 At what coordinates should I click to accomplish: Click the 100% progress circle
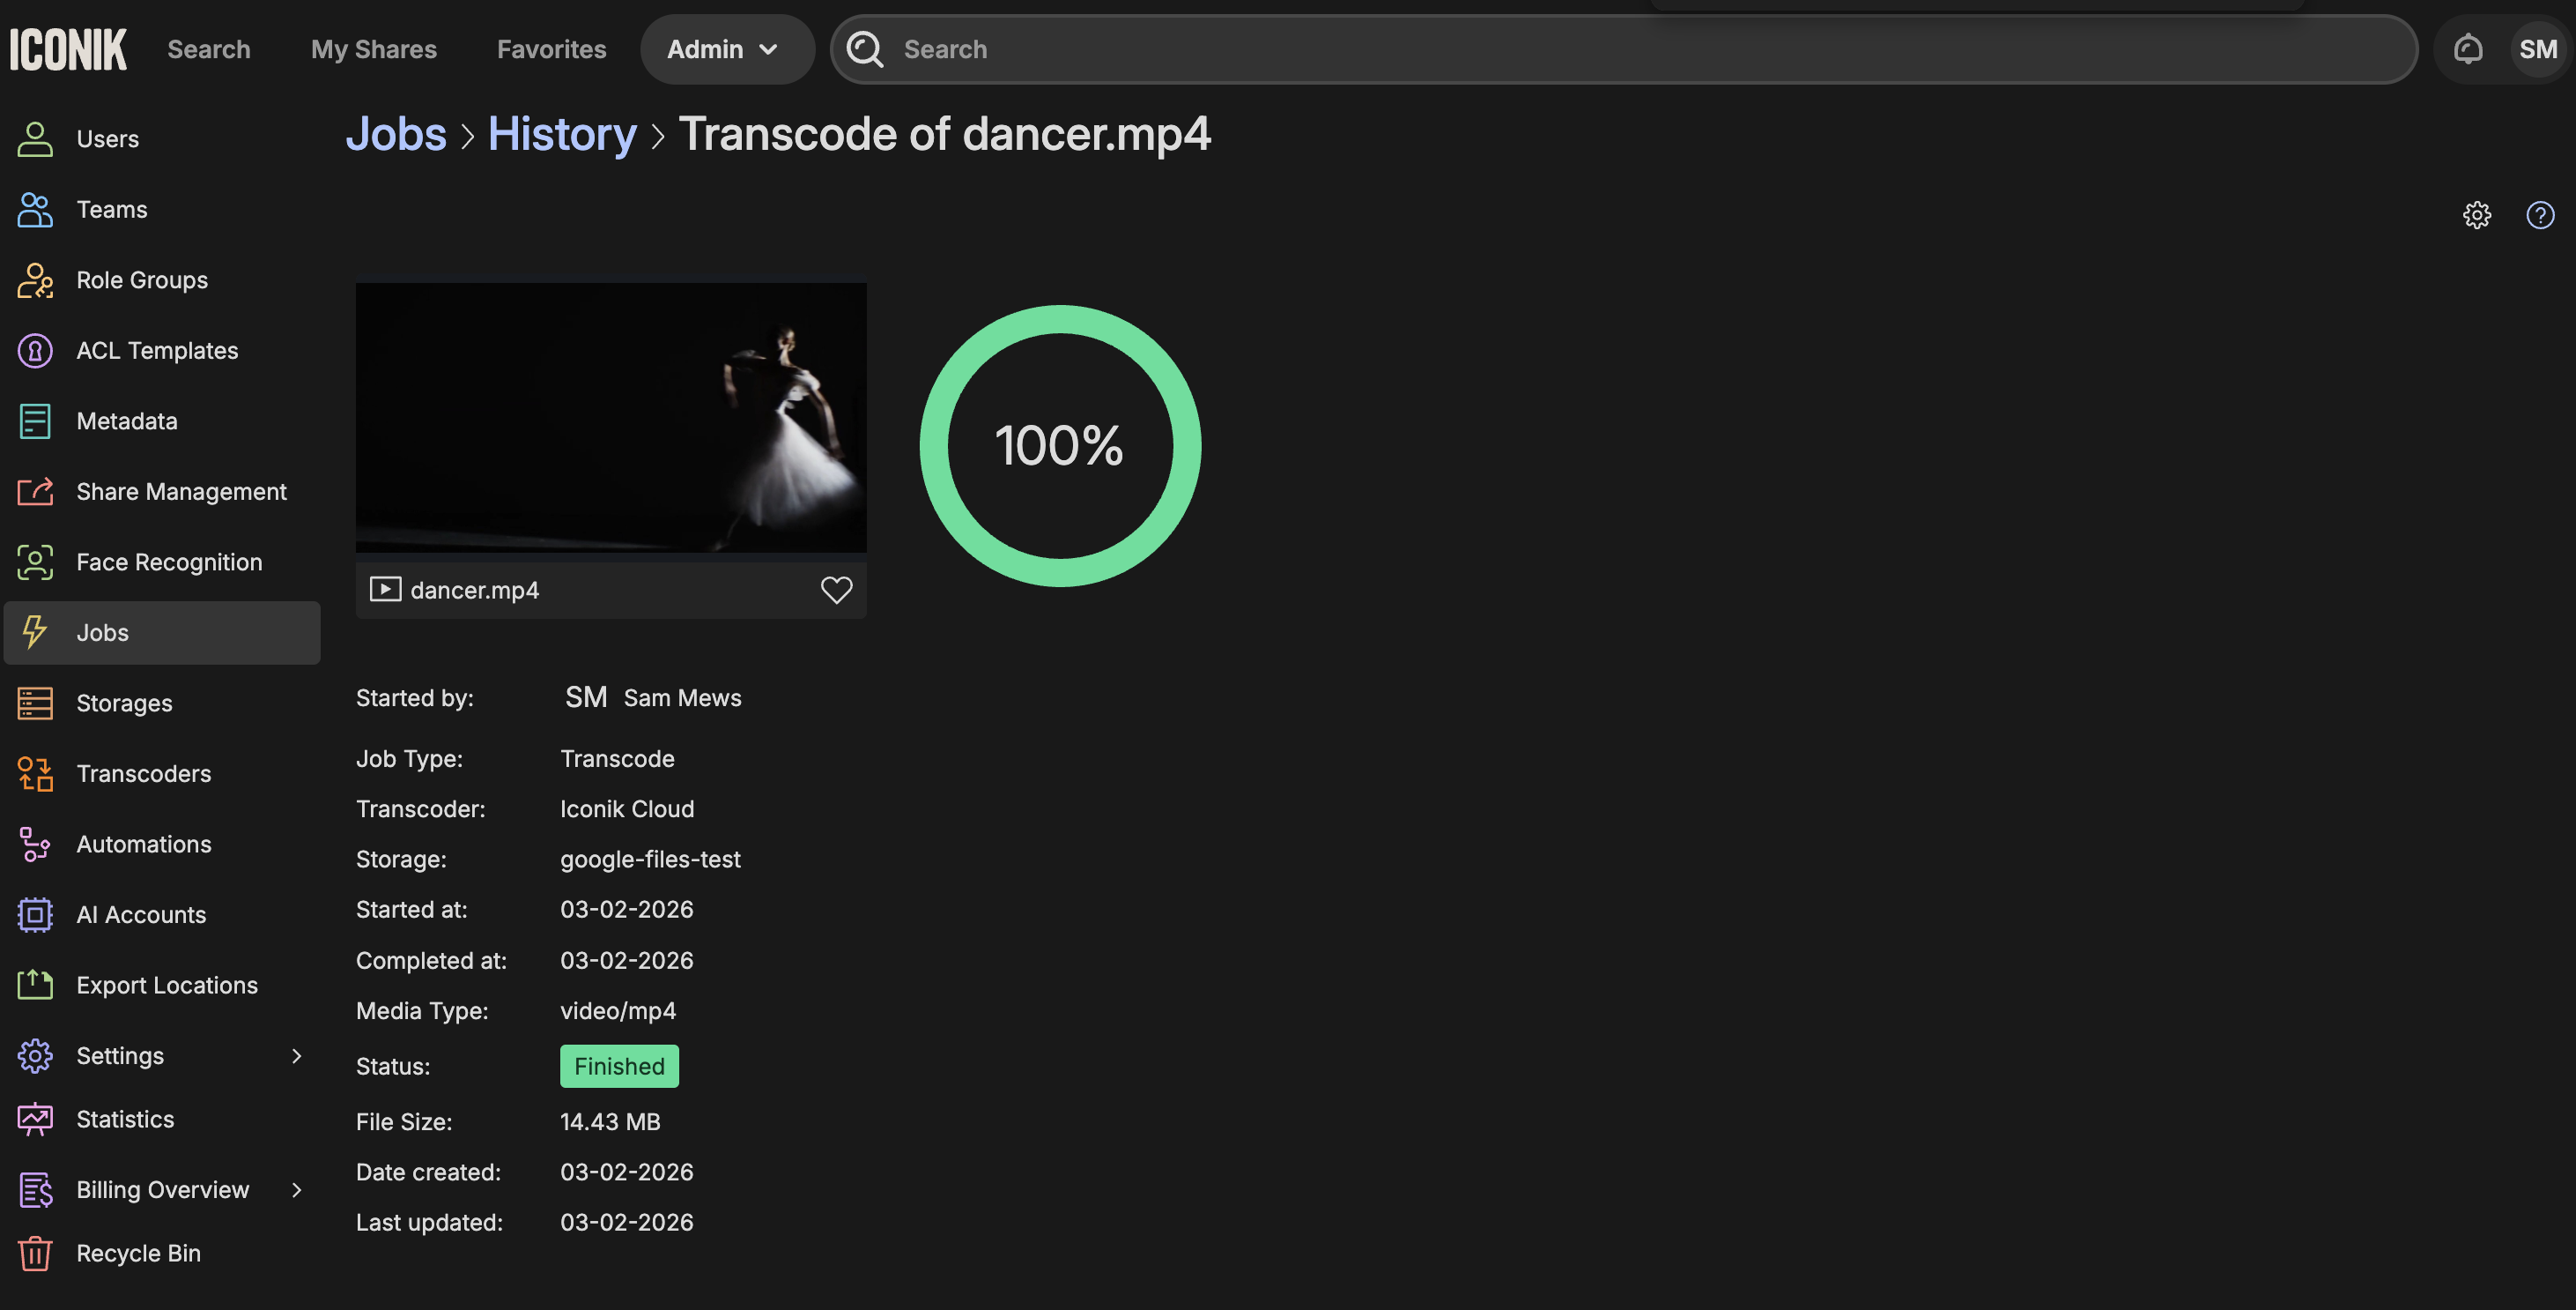[x=1059, y=446]
